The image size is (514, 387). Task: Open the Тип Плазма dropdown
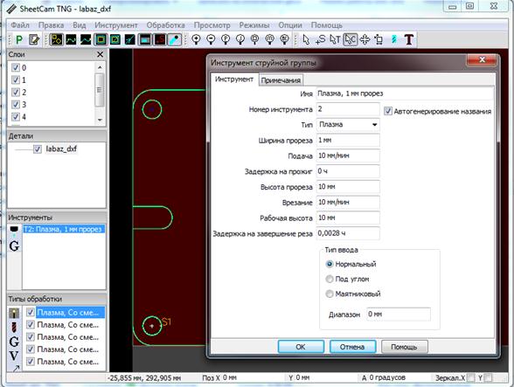[348, 125]
